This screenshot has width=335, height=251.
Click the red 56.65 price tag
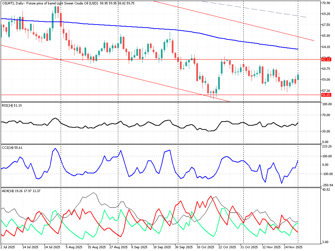(326, 95)
